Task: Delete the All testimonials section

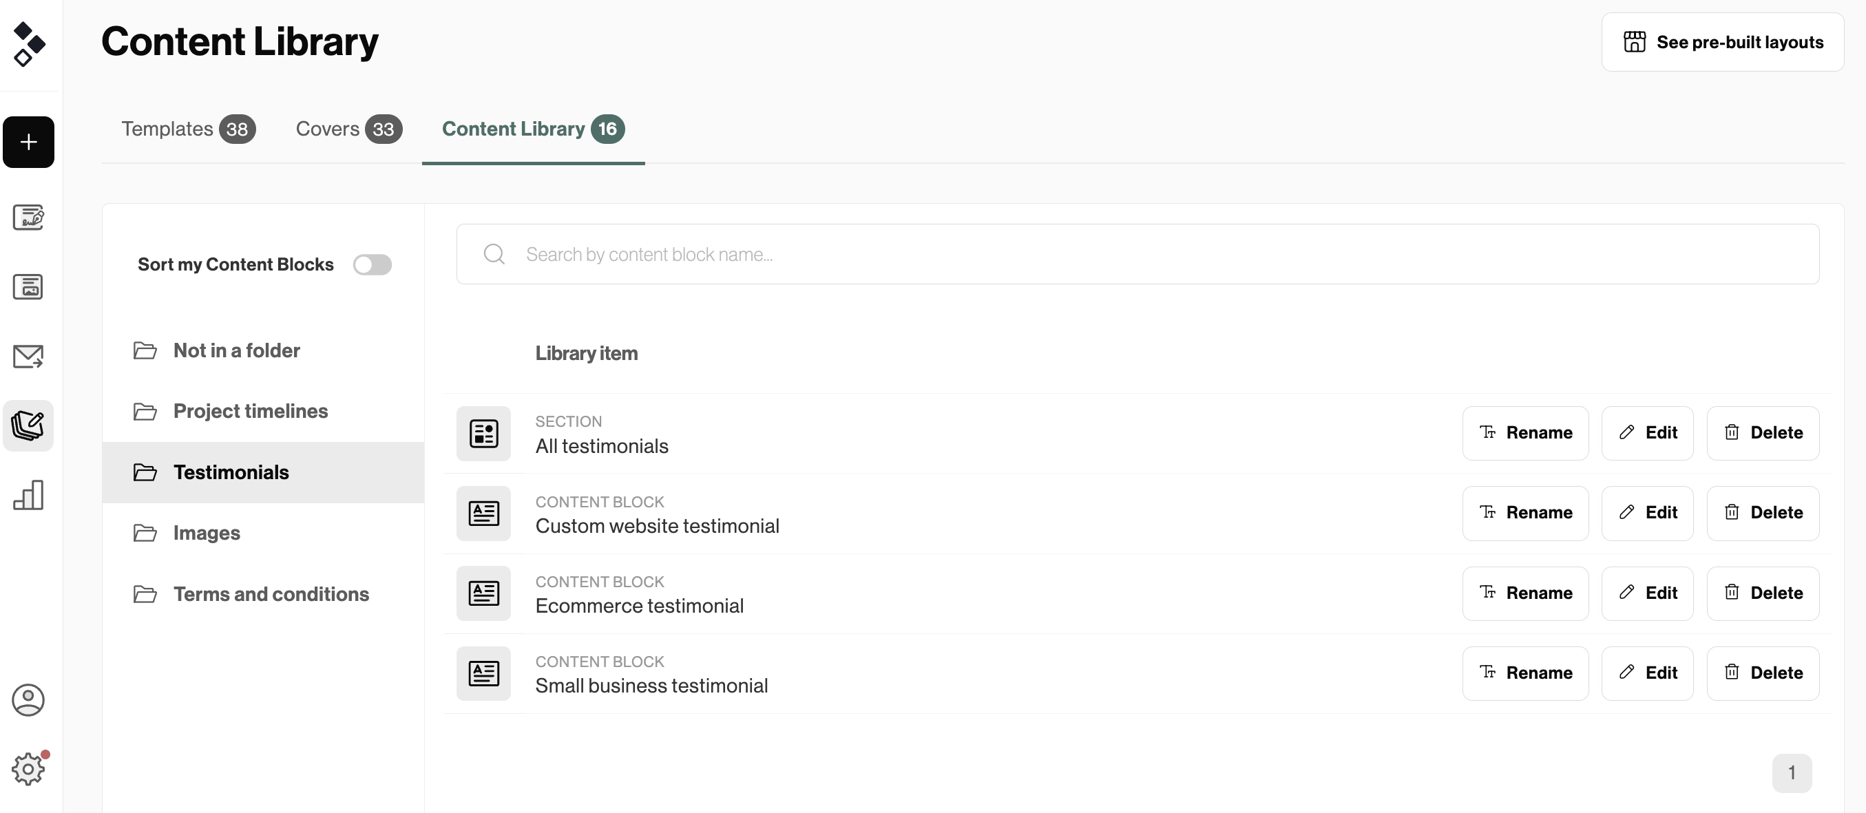Action: (1763, 433)
